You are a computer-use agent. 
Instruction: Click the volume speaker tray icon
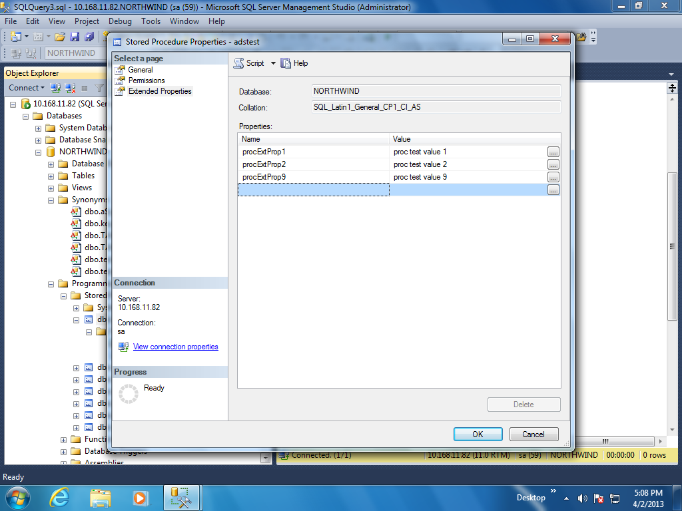(x=582, y=498)
